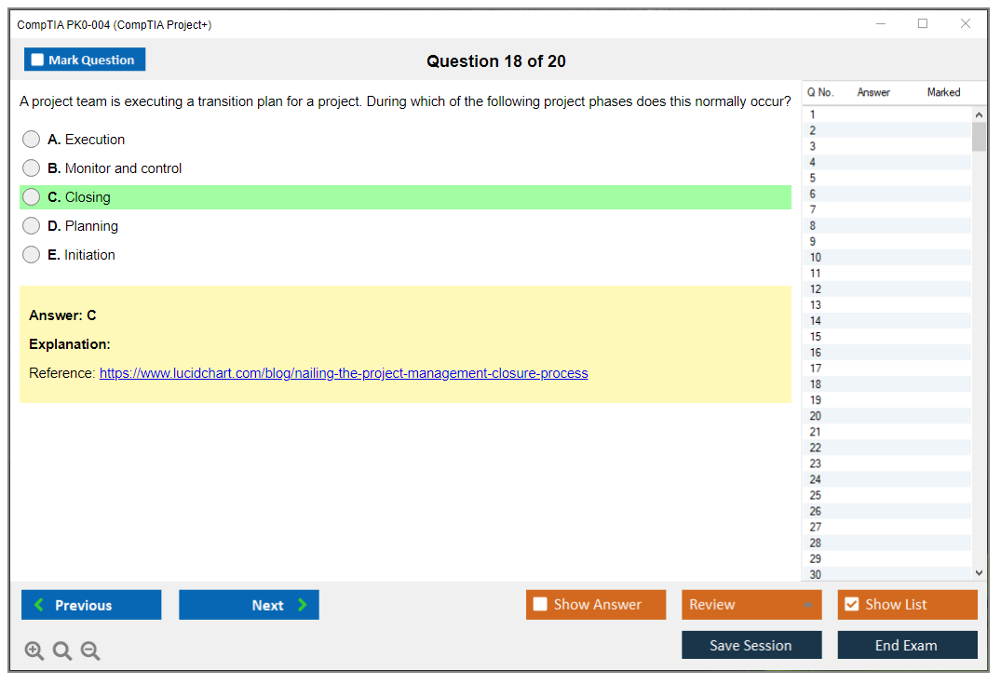Screen dimensions: 1001x684
Task: Click the zoom out magnifier icon
Action: pyautogui.click(x=90, y=651)
